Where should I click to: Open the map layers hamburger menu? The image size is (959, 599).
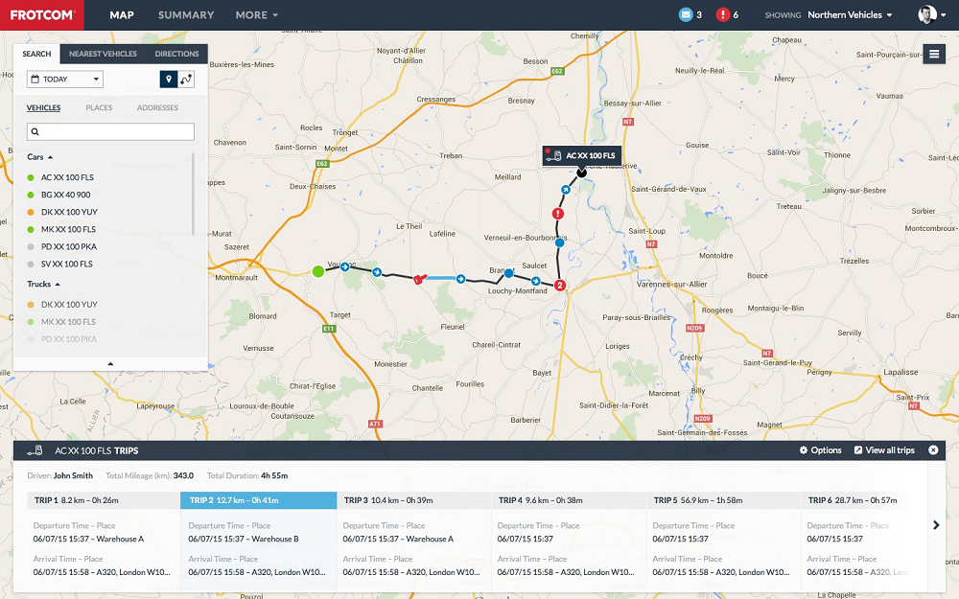[x=934, y=54]
